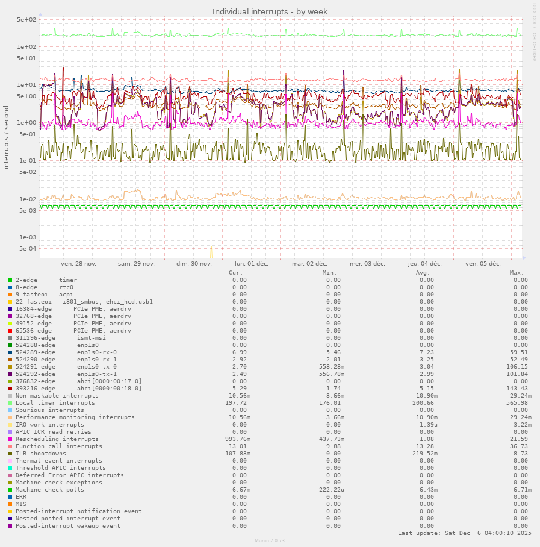
Task: Click the Machine check polls legend swatch
Action: (x=10, y=490)
